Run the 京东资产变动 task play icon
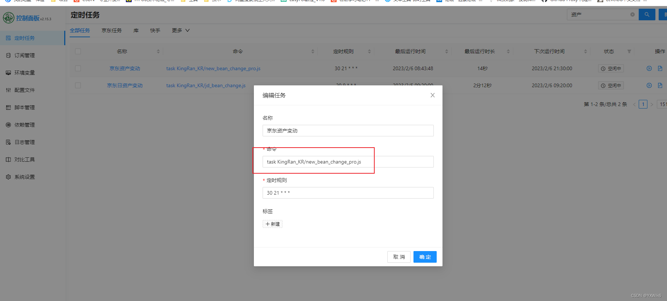The height and width of the screenshot is (301, 667). coord(649,68)
